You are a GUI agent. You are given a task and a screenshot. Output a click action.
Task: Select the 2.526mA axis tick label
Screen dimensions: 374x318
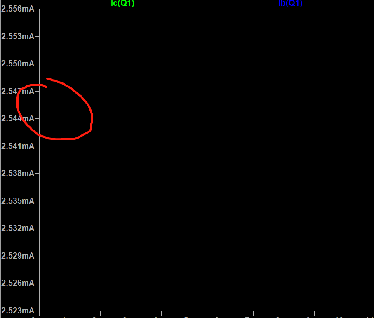[18, 283]
